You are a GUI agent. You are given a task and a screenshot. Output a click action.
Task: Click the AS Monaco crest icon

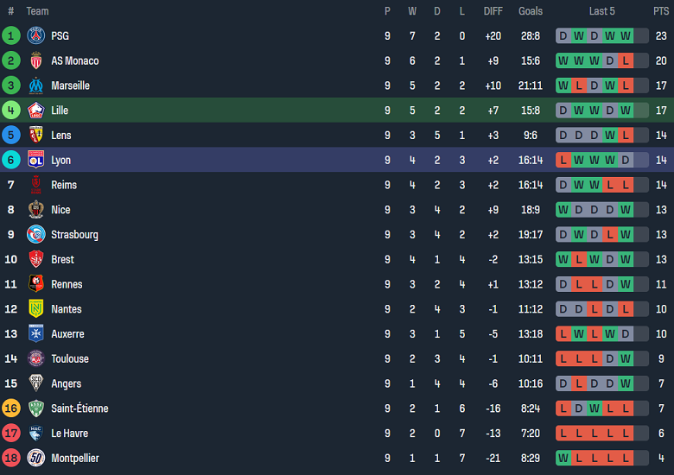pos(35,61)
